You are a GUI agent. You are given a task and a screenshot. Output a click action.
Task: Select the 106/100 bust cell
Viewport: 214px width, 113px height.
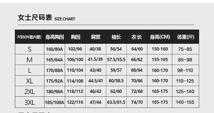[75, 60]
